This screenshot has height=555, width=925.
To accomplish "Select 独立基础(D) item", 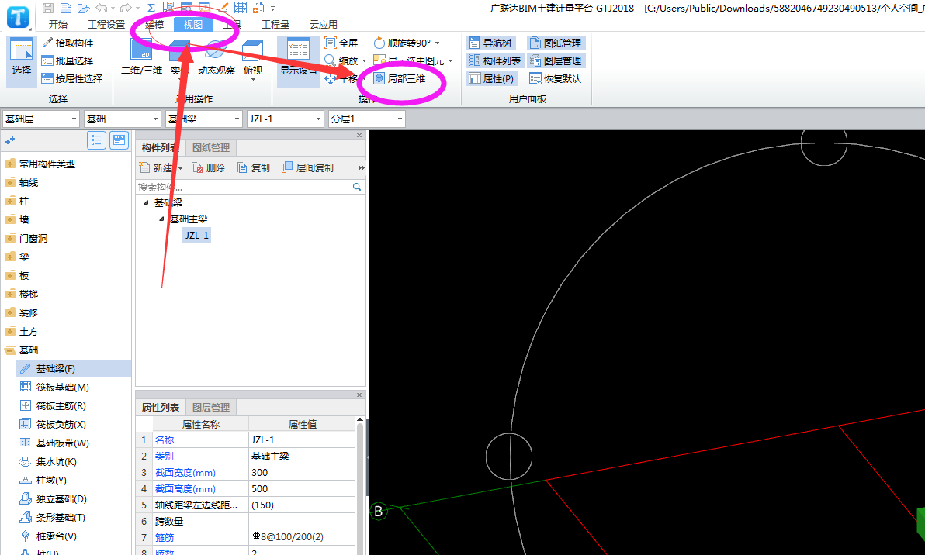I will point(53,498).
